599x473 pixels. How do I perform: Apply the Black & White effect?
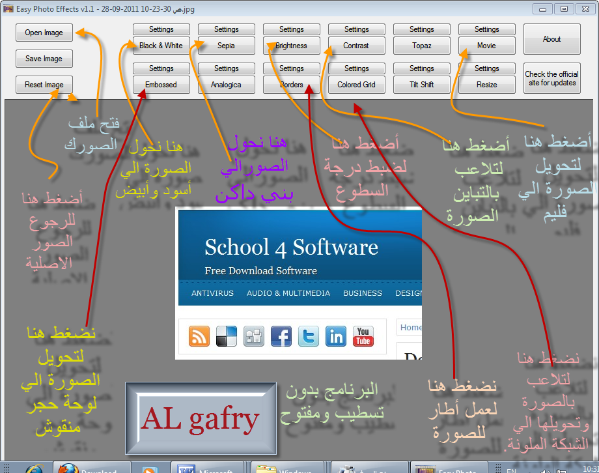[161, 46]
